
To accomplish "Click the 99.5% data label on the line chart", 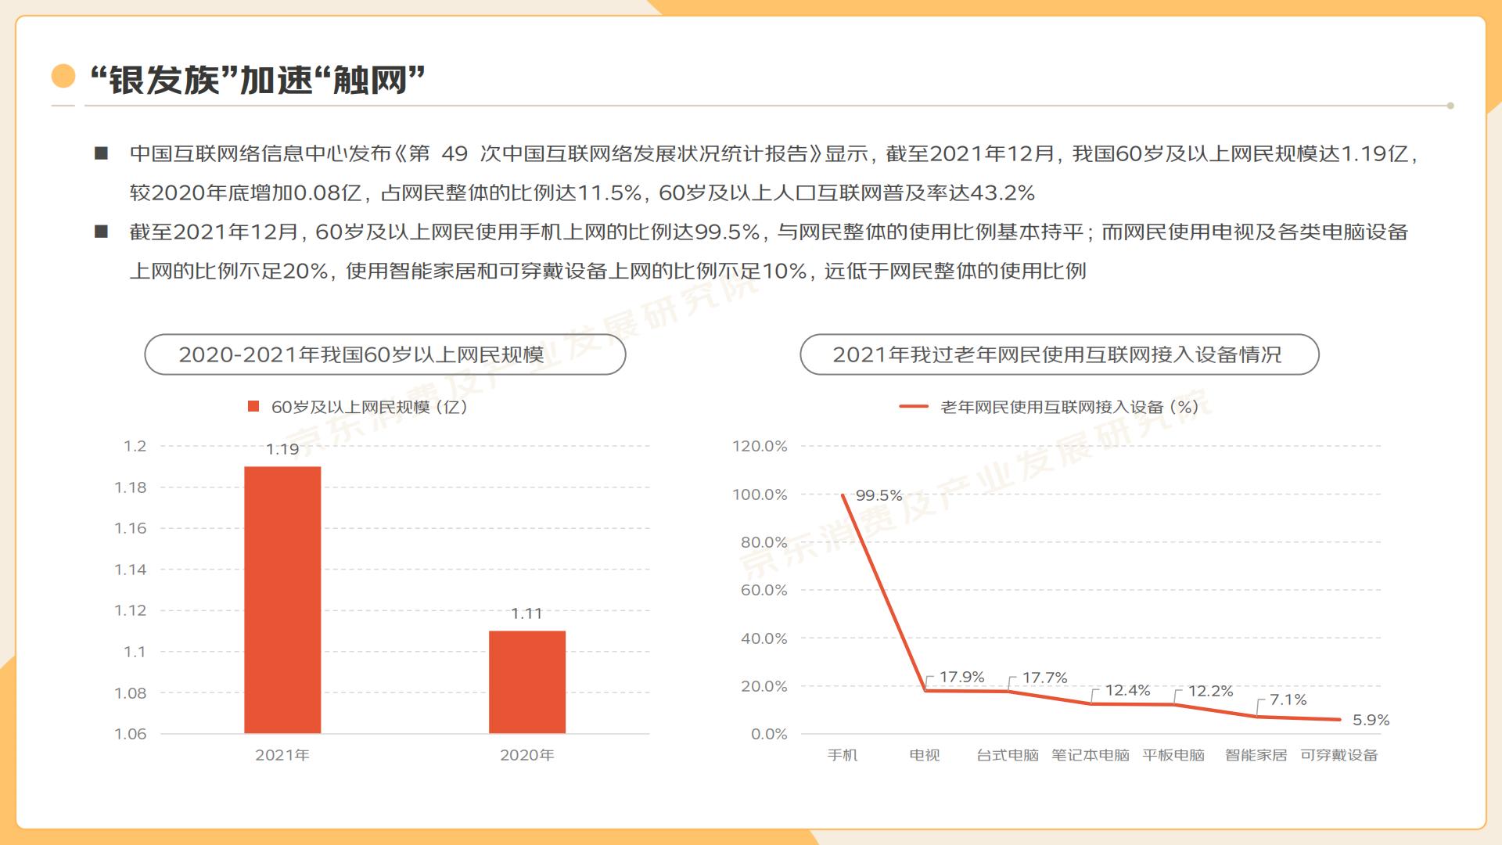I will coord(879,495).
